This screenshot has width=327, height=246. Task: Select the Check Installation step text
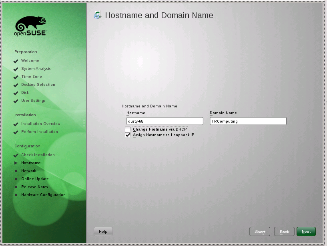(x=38, y=155)
